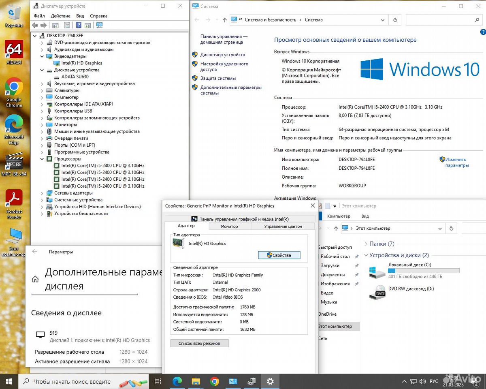Expand the Клавиатуры tree node
This screenshot has height=389, width=486.
[x=42, y=90]
